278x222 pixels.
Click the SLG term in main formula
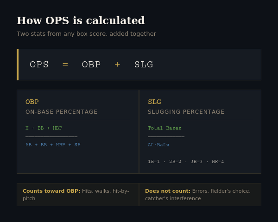[x=144, y=65]
